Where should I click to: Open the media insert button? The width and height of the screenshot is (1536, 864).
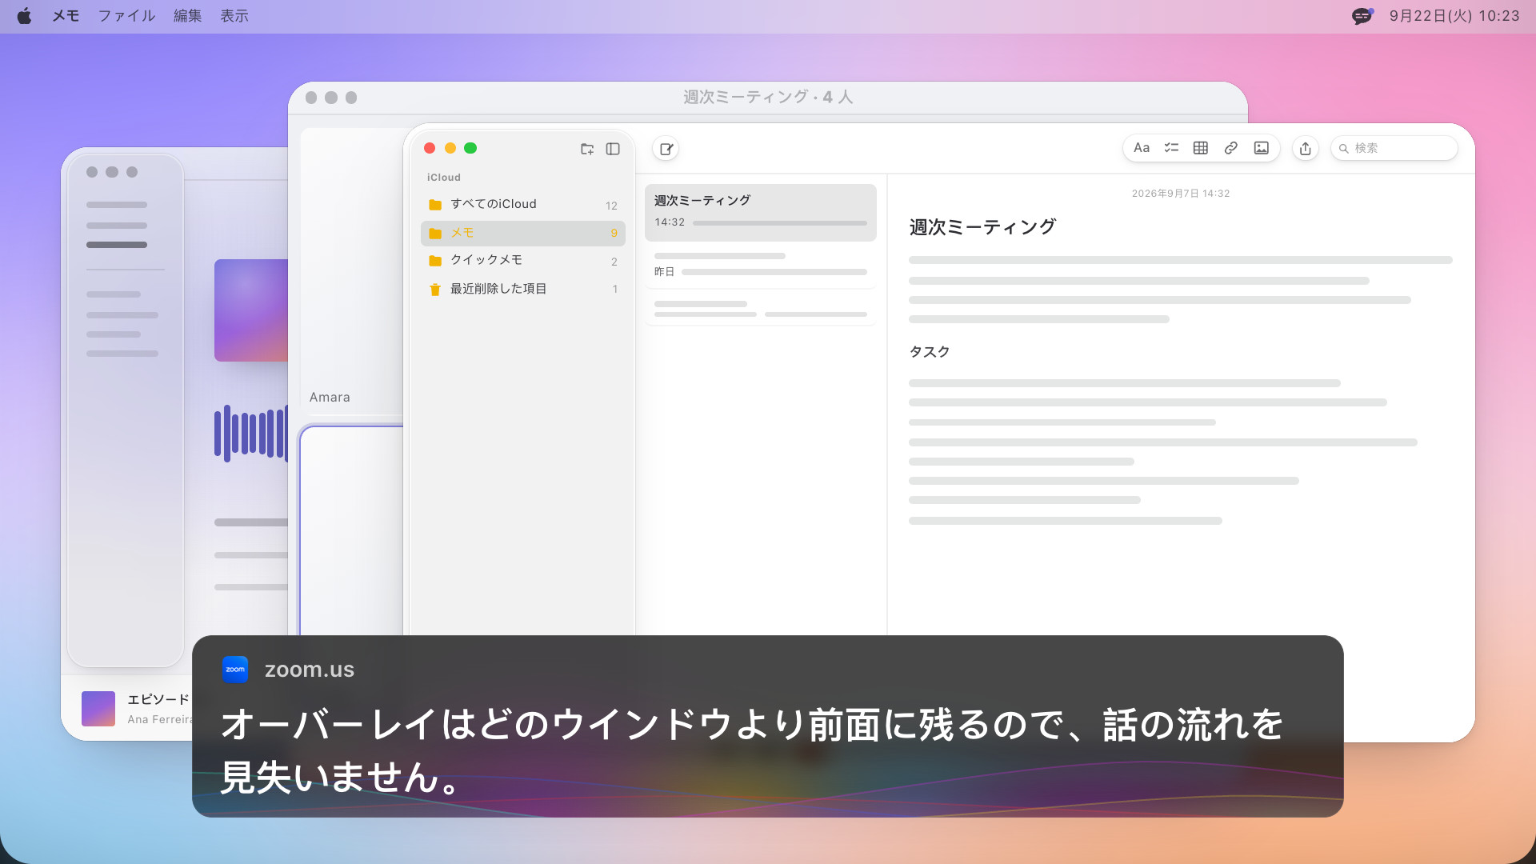coord(1262,148)
